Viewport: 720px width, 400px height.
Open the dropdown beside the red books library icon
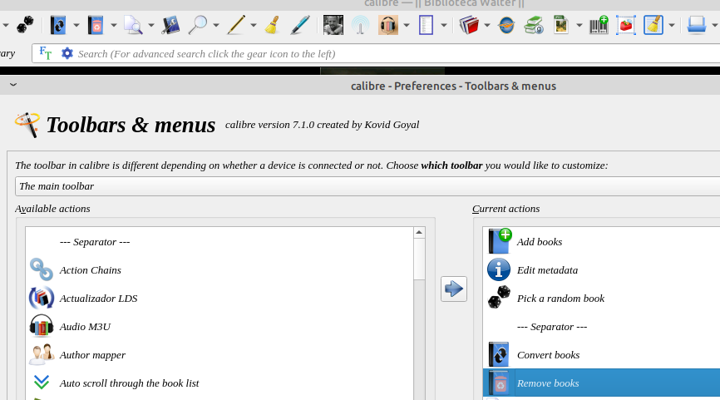tap(486, 25)
